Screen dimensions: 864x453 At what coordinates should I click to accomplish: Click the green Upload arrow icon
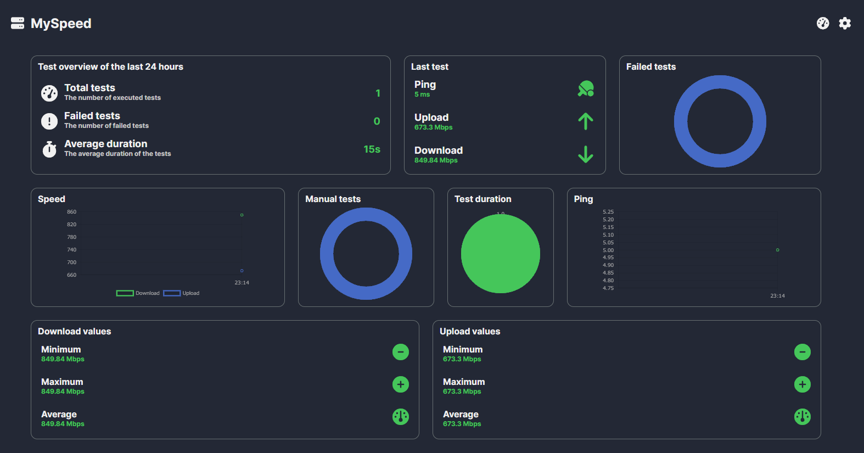[586, 121]
